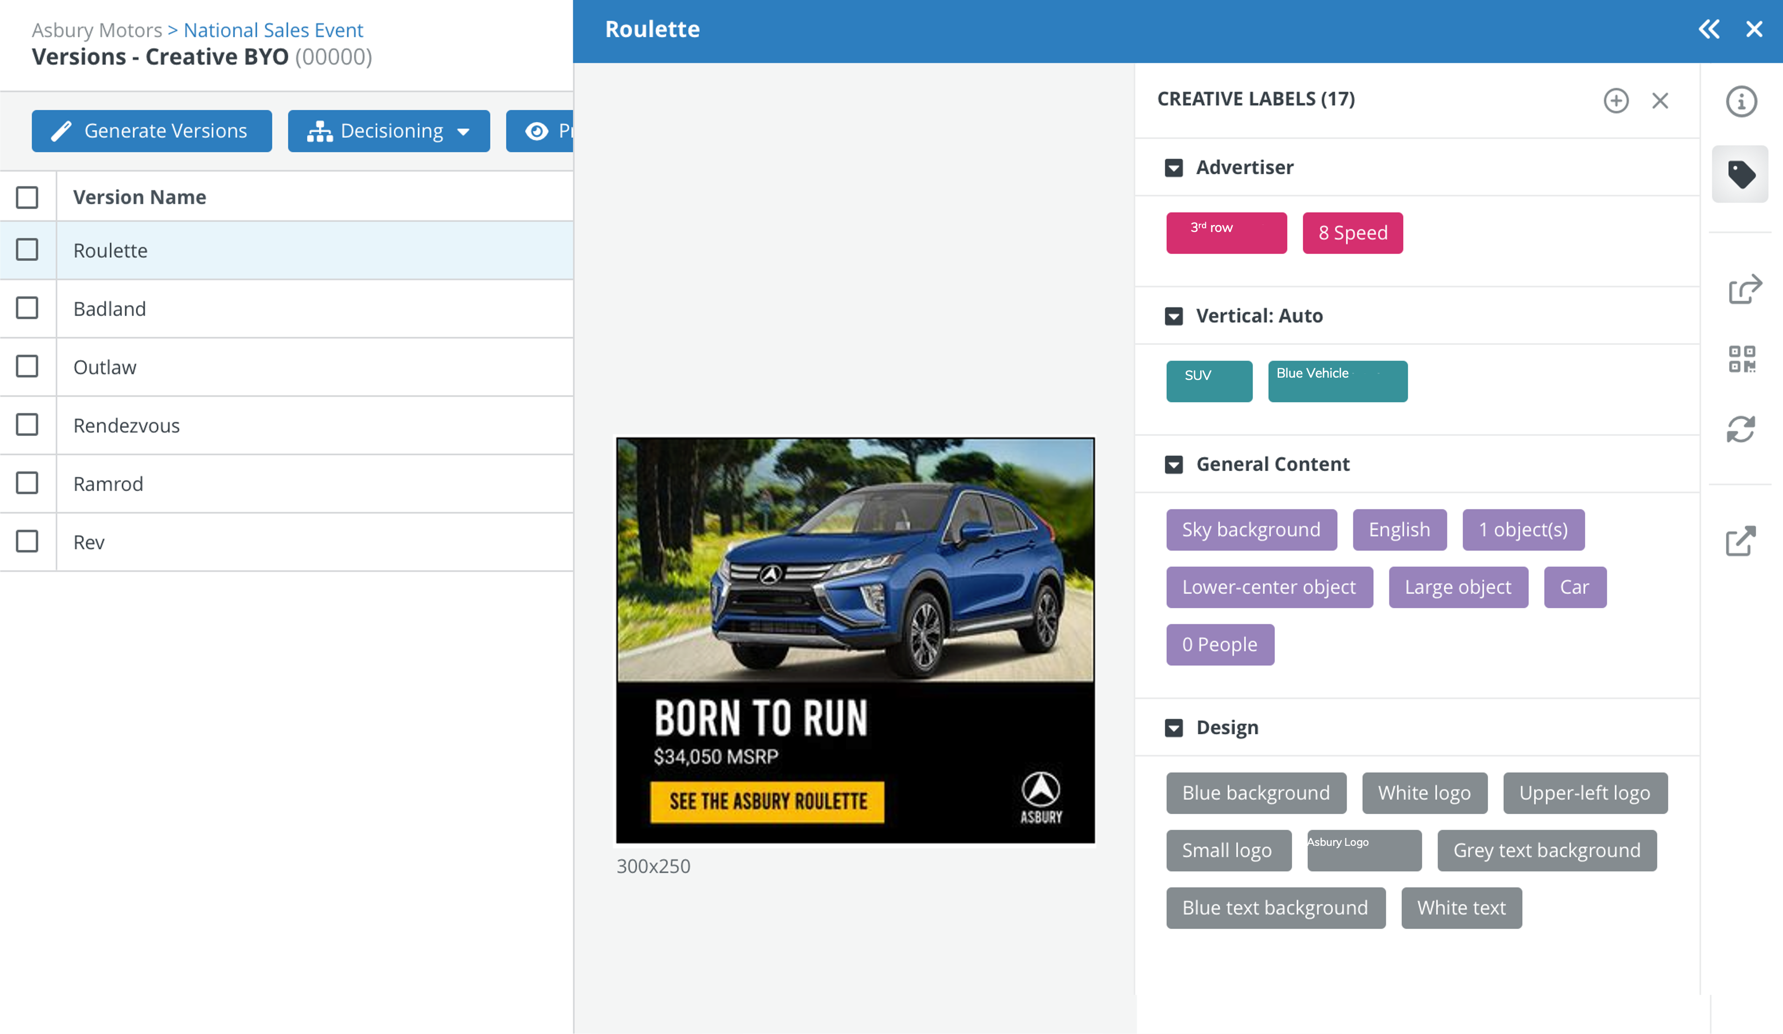
Task: Check the Rev version checkbox
Action: click(x=27, y=542)
